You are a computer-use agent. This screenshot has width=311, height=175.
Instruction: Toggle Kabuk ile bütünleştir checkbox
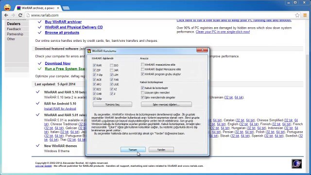(142, 87)
